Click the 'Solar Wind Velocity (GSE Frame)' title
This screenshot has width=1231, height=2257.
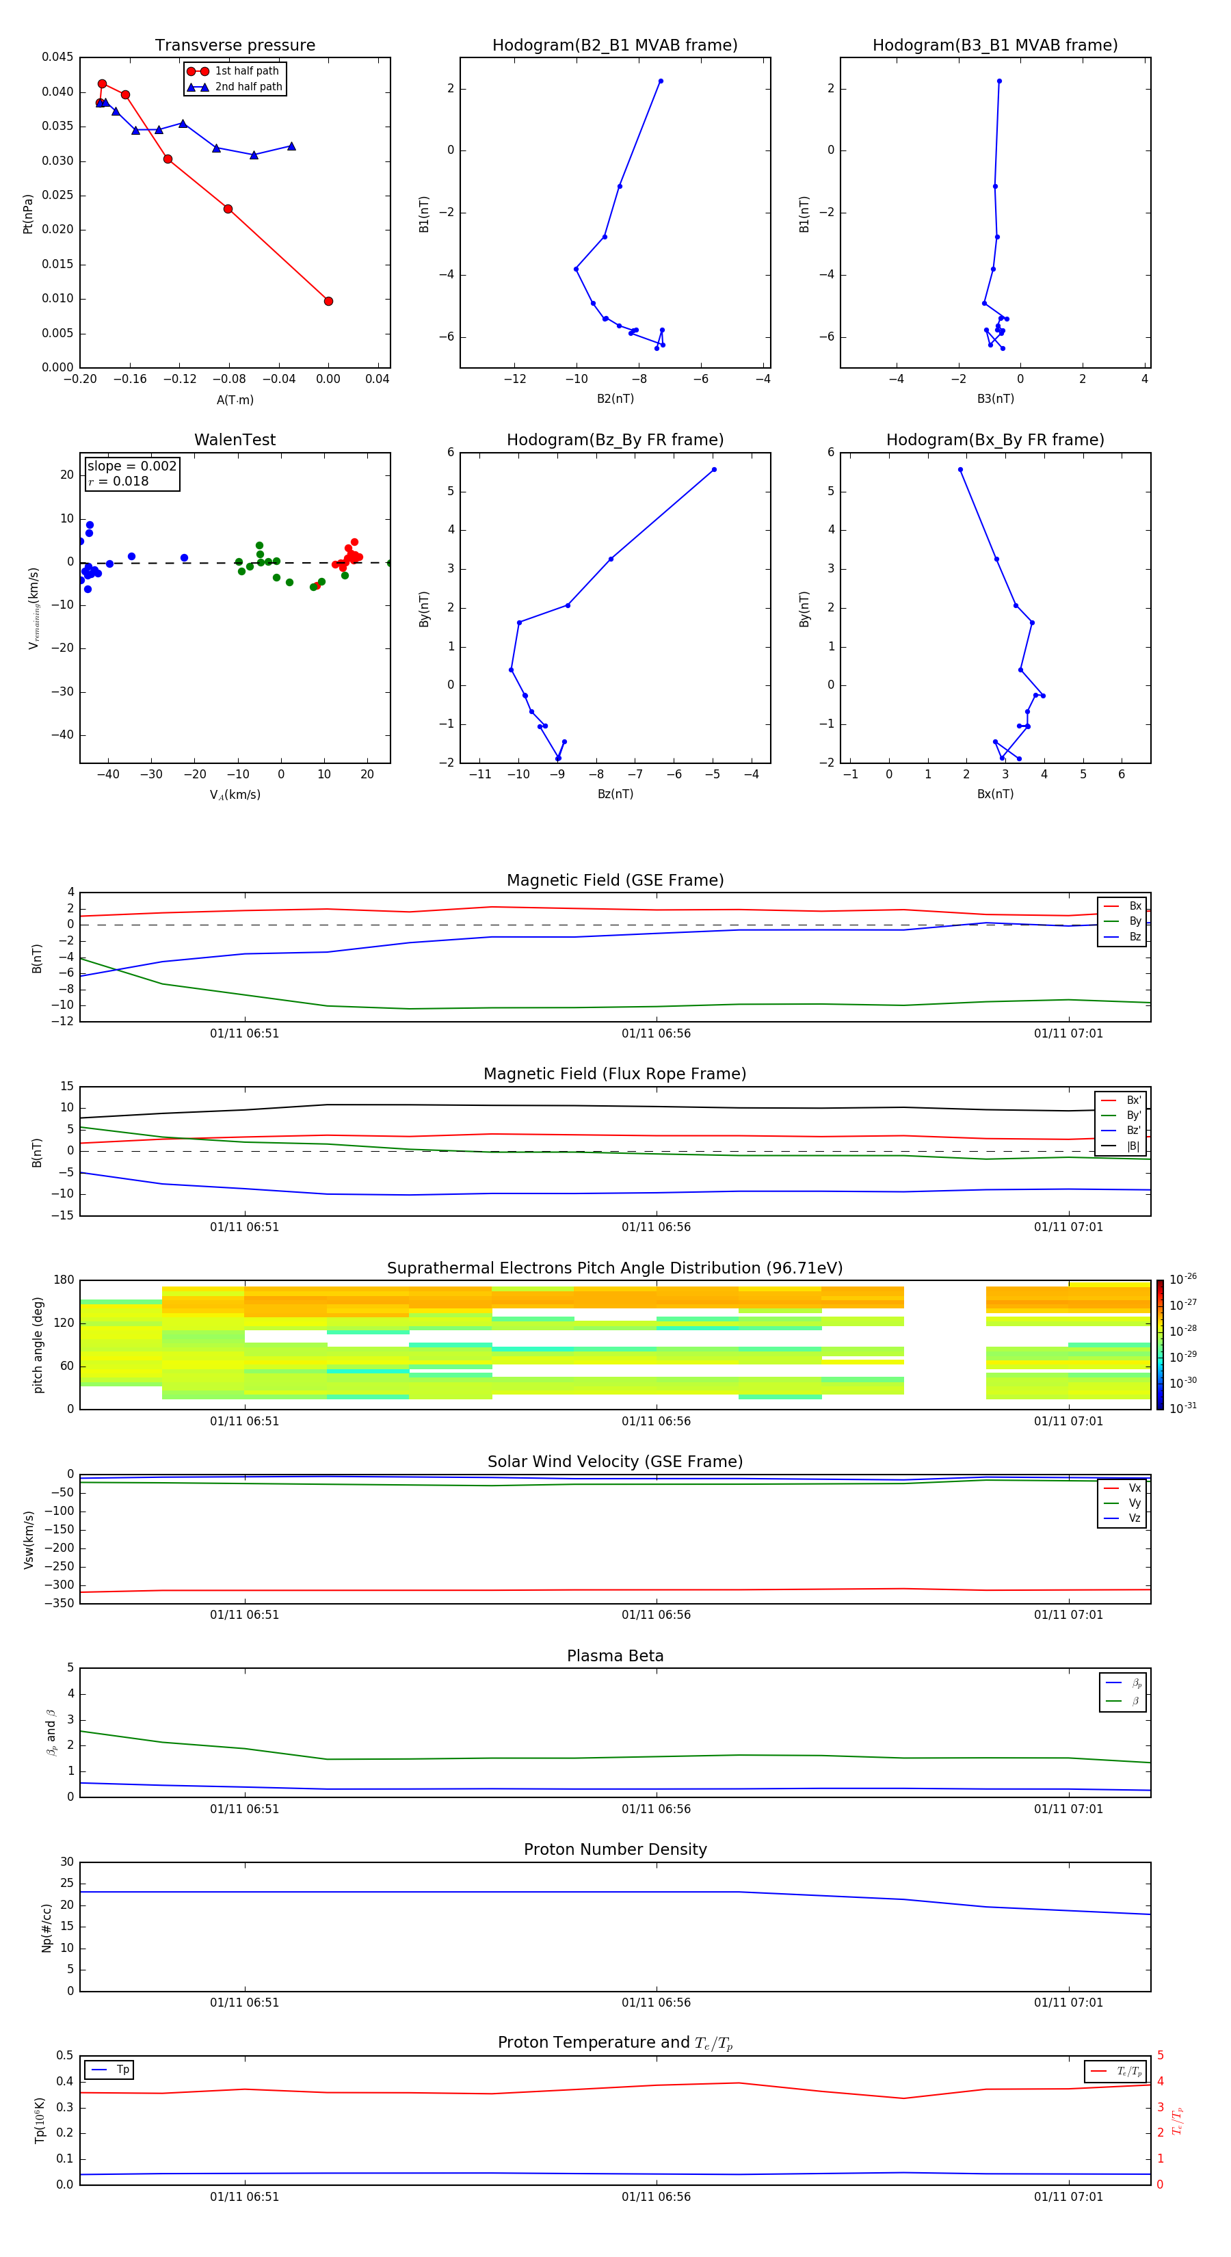point(615,1462)
